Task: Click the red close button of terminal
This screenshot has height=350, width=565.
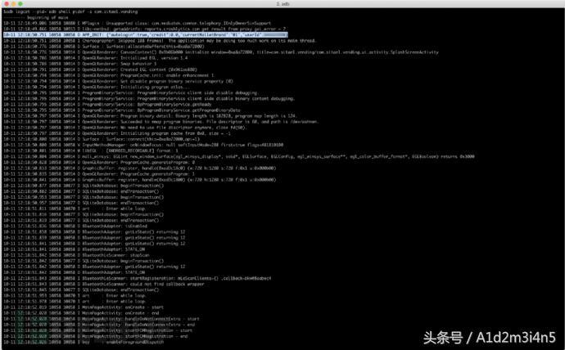Action: 7,3
